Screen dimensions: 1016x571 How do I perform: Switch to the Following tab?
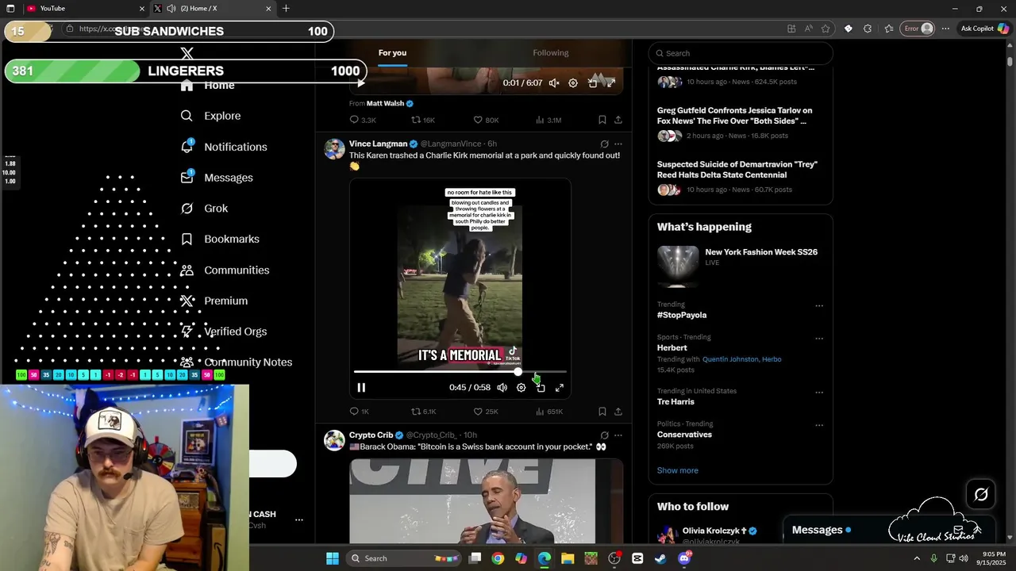[x=550, y=53]
